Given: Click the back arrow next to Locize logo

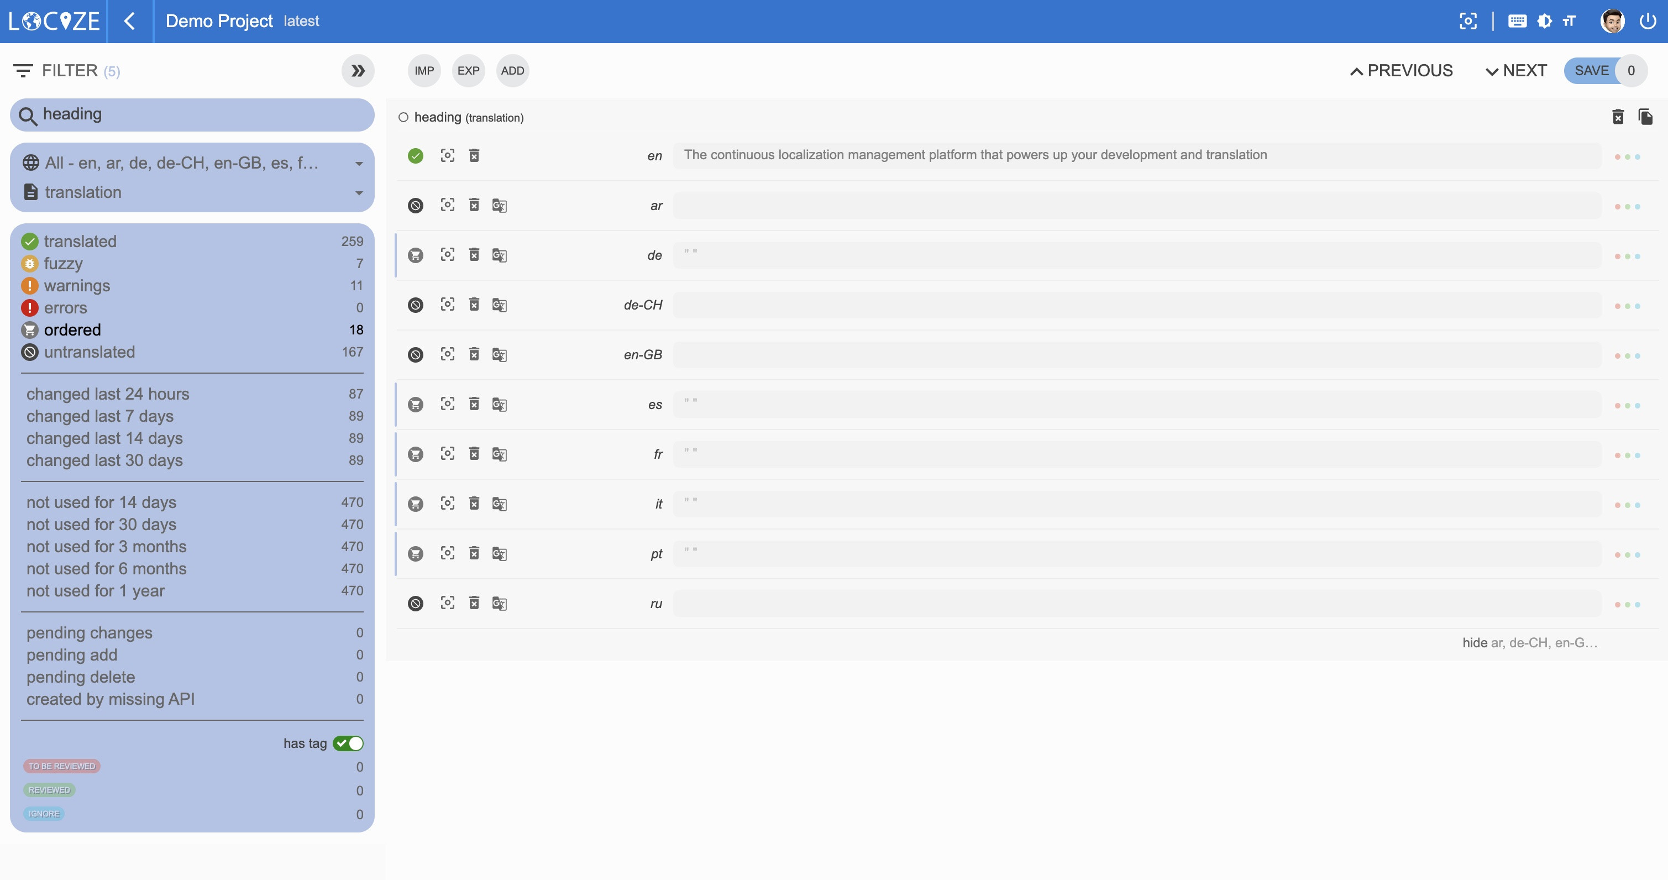Looking at the screenshot, I should click(129, 22).
